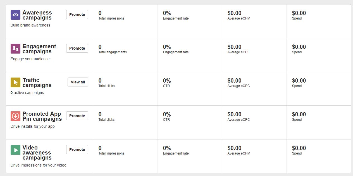The image size is (353, 176).
Task: Open the Awareness campaigns heading
Action: tap(37, 15)
